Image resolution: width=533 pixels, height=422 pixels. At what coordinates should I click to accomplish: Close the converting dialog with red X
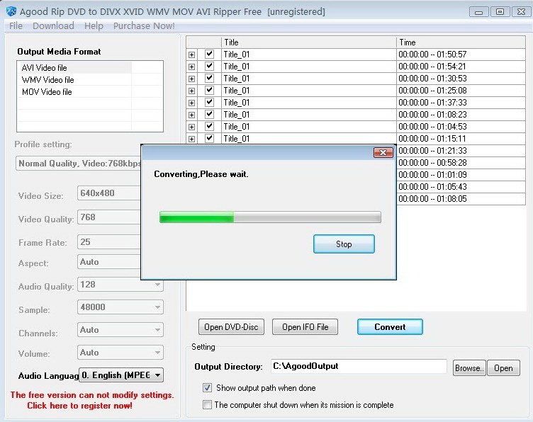click(x=383, y=152)
